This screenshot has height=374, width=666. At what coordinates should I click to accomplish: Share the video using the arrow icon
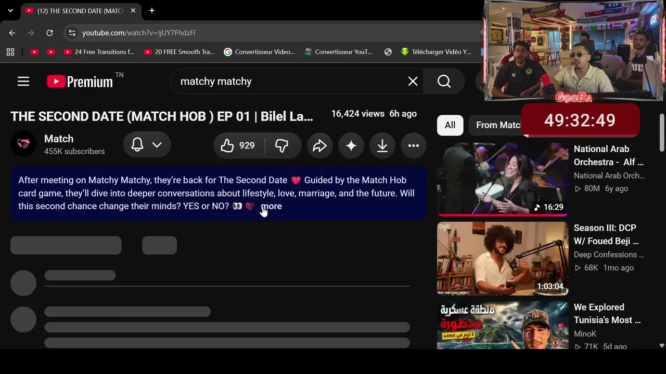click(x=319, y=146)
